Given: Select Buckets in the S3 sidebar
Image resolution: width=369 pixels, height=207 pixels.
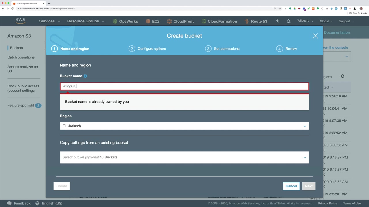Looking at the screenshot, I should 16,48.
